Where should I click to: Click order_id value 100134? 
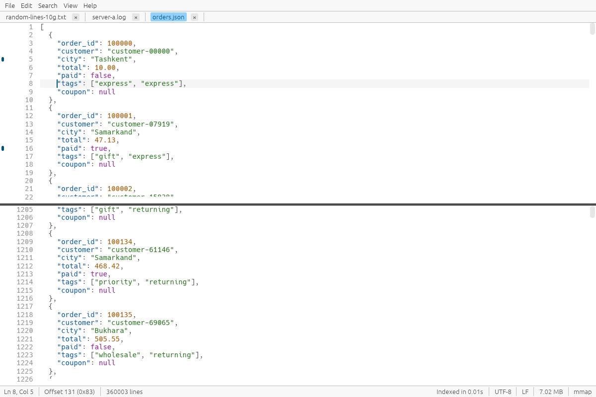tap(120, 242)
